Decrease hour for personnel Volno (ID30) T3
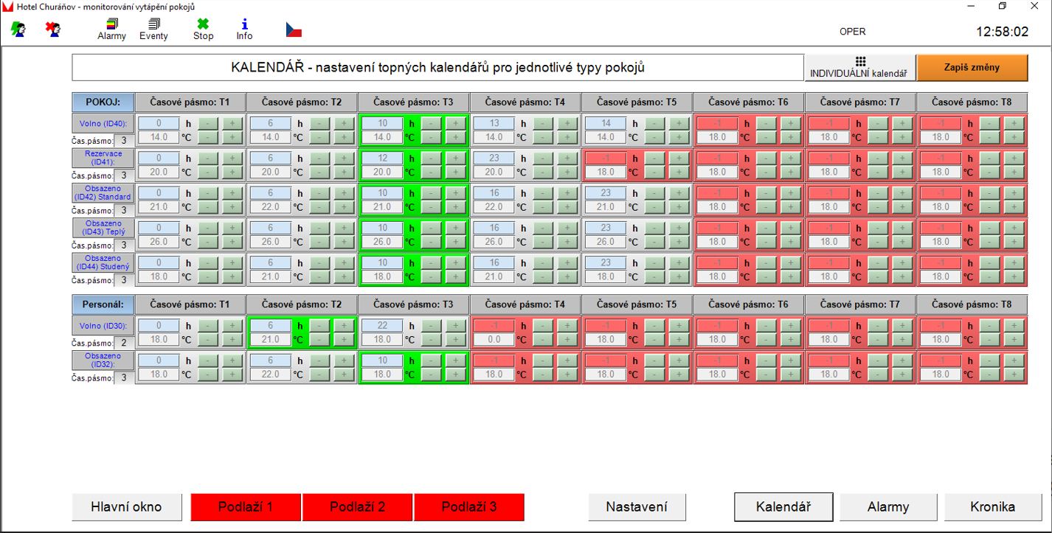Image resolution: width=1052 pixels, height=533 pixels. (431, 326)
